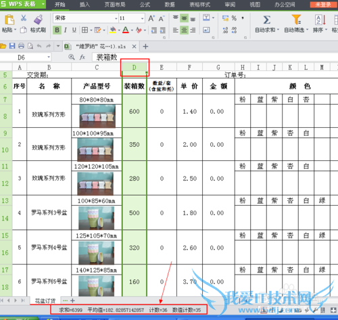Viewport: 338px width, 320px height.
Task: Switch to the 审阅 ribbon tab
Action: coord(230,4)
